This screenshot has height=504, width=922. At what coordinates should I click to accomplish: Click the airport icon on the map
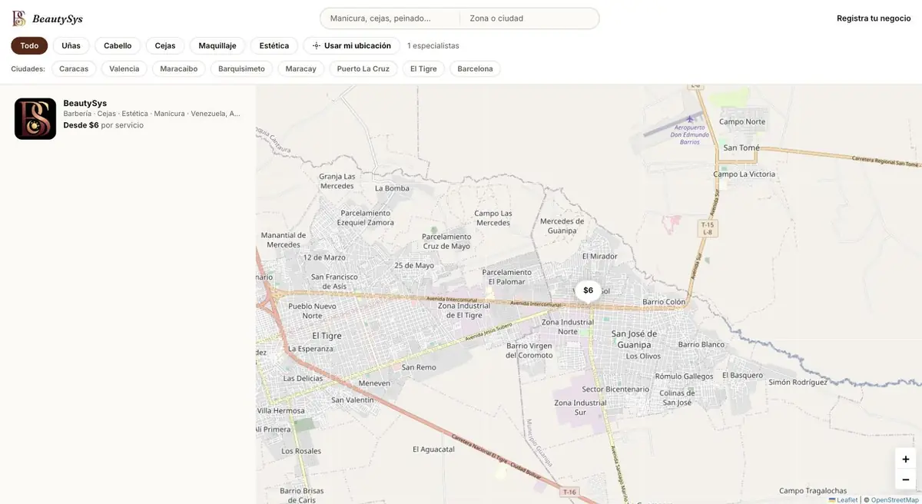pyautogui.click(x=690, y=118)
